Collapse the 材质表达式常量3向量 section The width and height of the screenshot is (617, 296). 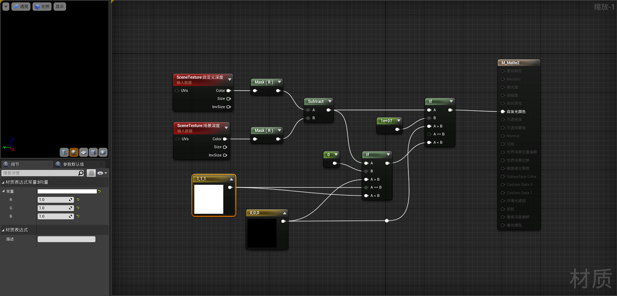[x=3, y=182]
